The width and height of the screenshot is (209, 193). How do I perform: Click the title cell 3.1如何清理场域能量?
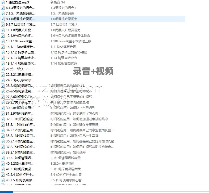(x=66, y=158)
